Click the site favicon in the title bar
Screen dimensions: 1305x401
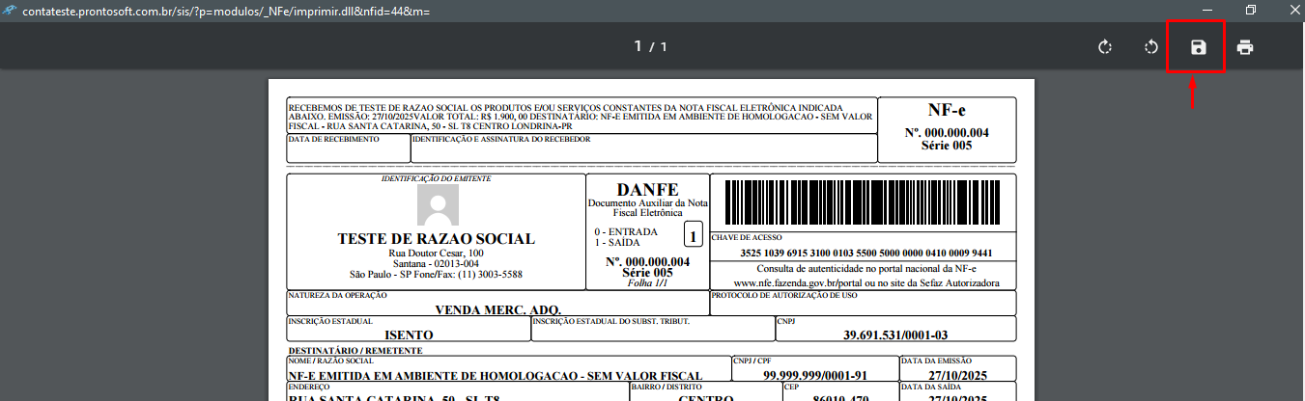pyautogui.click(x=11, y=12)
